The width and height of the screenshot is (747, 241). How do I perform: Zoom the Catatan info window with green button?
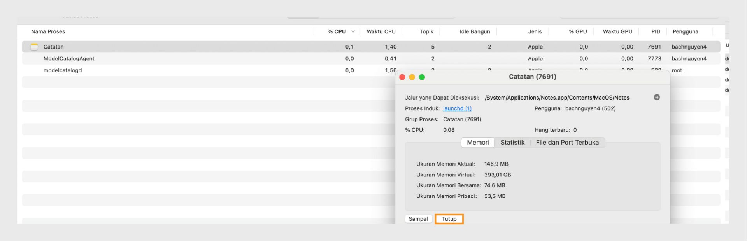422,77
